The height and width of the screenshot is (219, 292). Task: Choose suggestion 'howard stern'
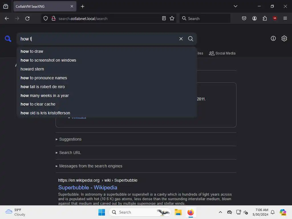[x=107, y=69]
